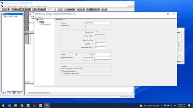Screen dimensions: 193x108
Task: Click the OPCConfig title bar app icon
Action: pyautogui.click(x=36, y=14)
